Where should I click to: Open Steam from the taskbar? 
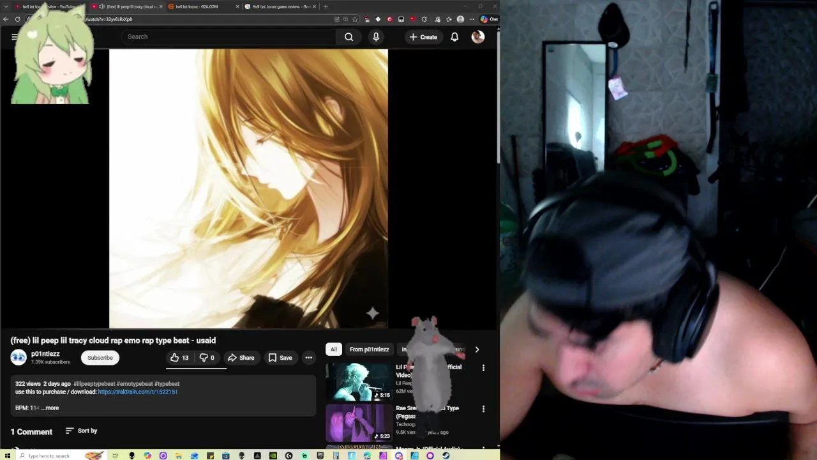point(446,456)
